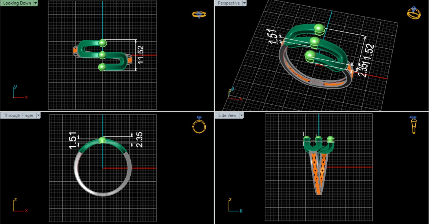This screenshot has height=224, width=429.
Task: Click the ring icon in Looking Down viewport
Action: pyautogui.click(x=199, y=14)
